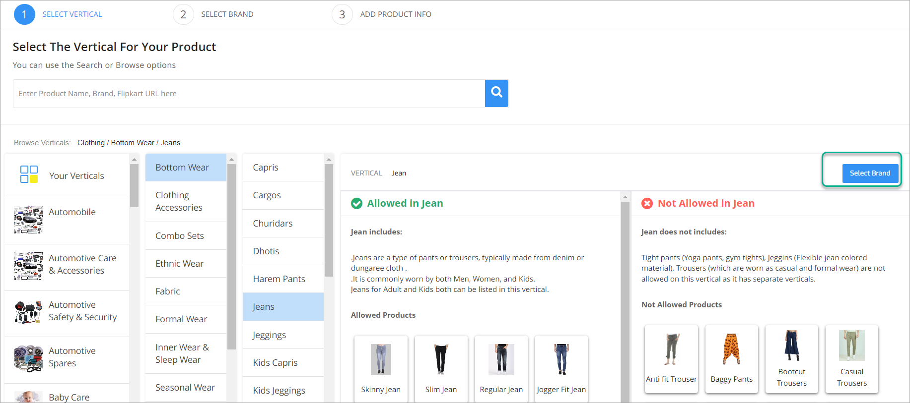Choose Cargos vertical
Screen dimensions: 910x403
point(283,195)
